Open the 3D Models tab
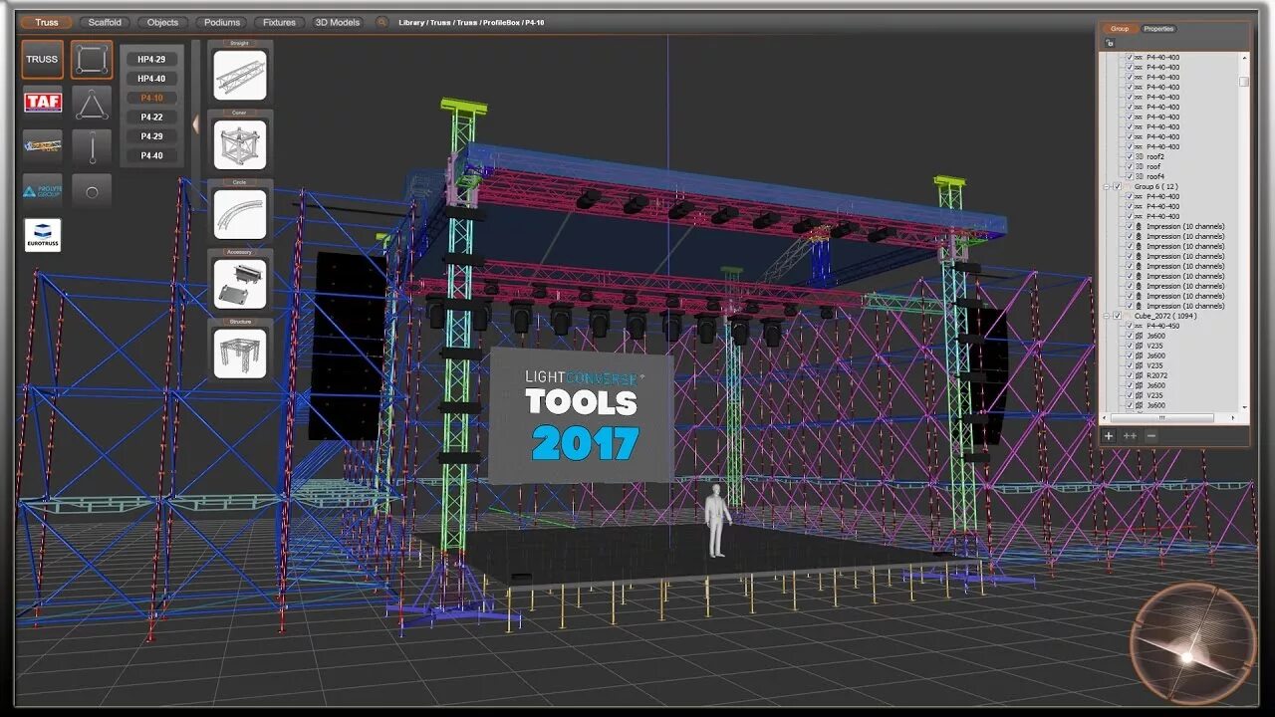1275x717 pixels. click(337, 22)
